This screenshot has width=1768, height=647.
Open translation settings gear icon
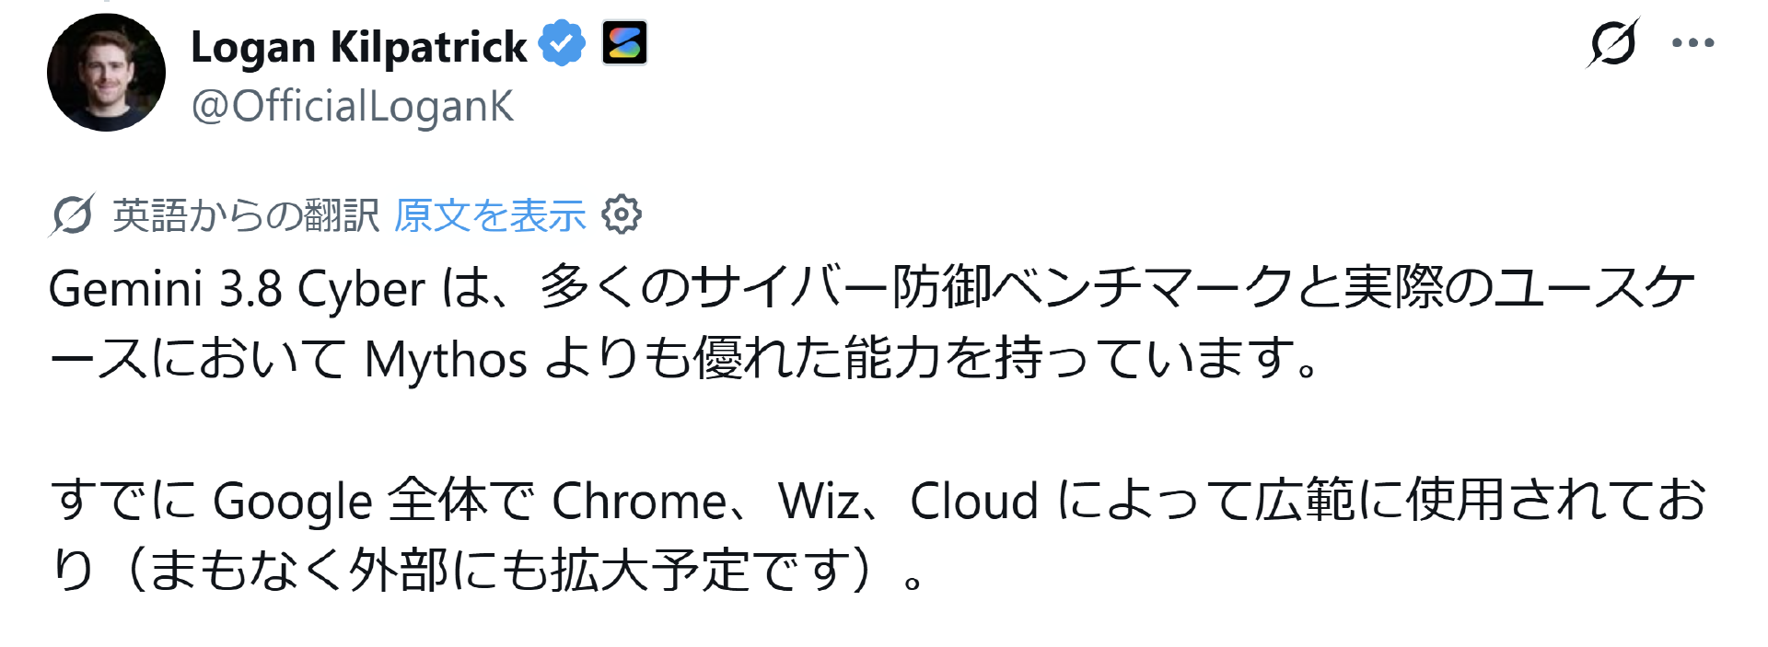[622, 214]
